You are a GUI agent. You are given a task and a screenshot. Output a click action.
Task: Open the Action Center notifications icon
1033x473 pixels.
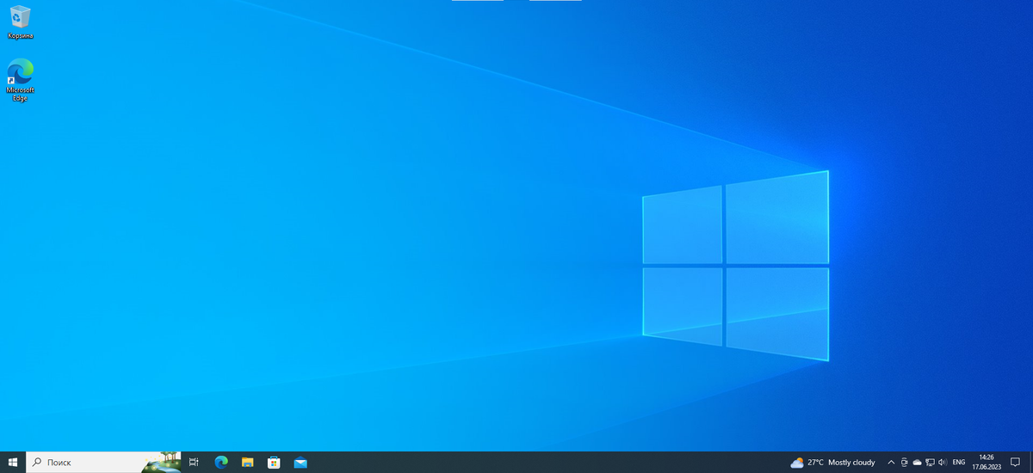1016,463
